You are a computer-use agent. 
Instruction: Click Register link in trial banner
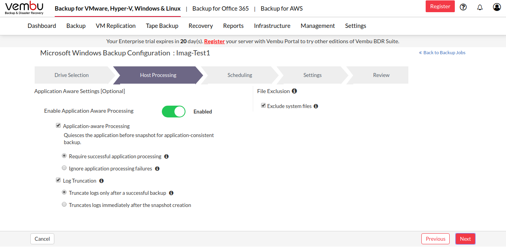[214, 41]
